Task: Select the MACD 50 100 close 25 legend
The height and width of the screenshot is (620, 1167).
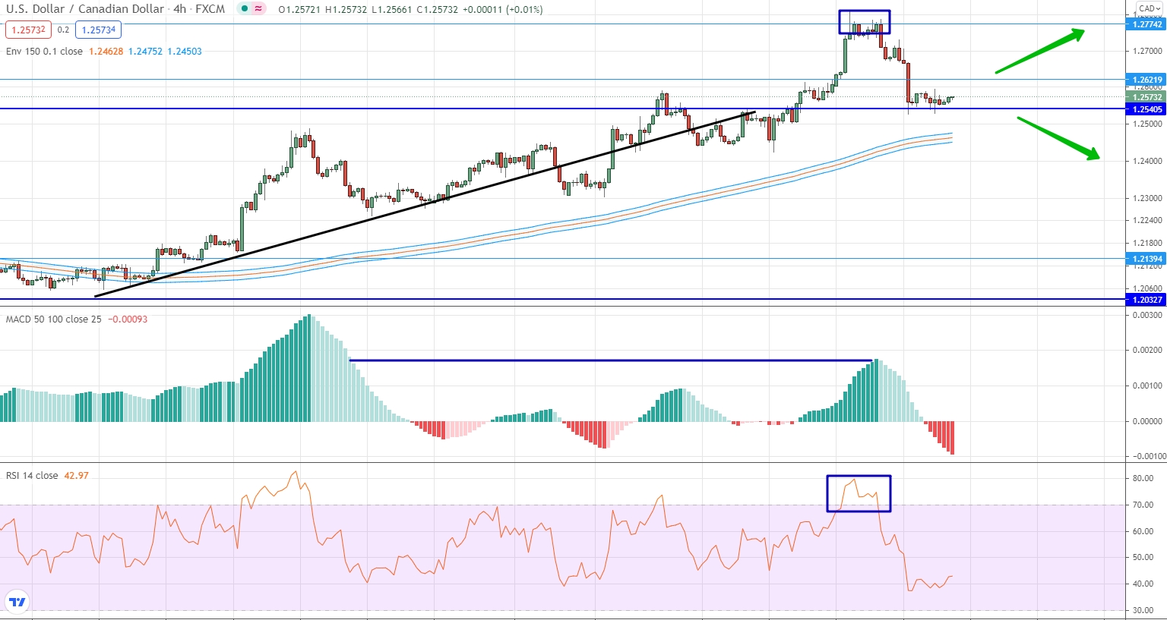Action: (53, 319)
